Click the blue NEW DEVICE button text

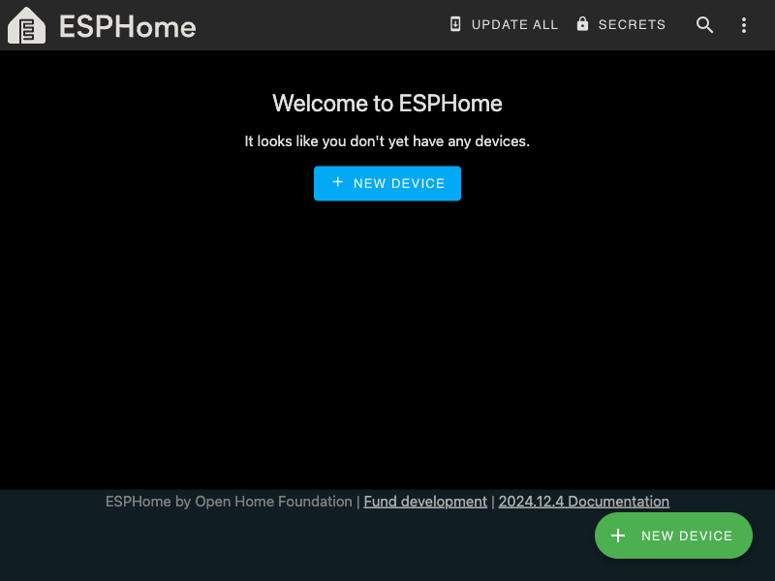point(399,183)
